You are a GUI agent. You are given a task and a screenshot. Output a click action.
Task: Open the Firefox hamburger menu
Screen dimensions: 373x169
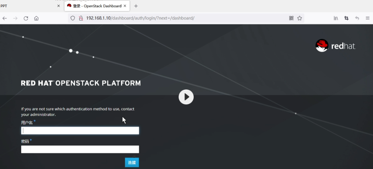point(368,18)
